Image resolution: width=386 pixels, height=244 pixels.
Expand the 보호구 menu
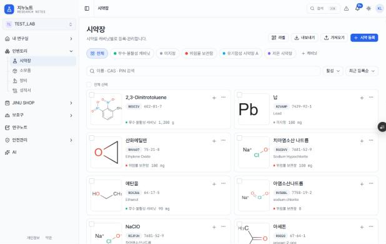tap(39, 115)
